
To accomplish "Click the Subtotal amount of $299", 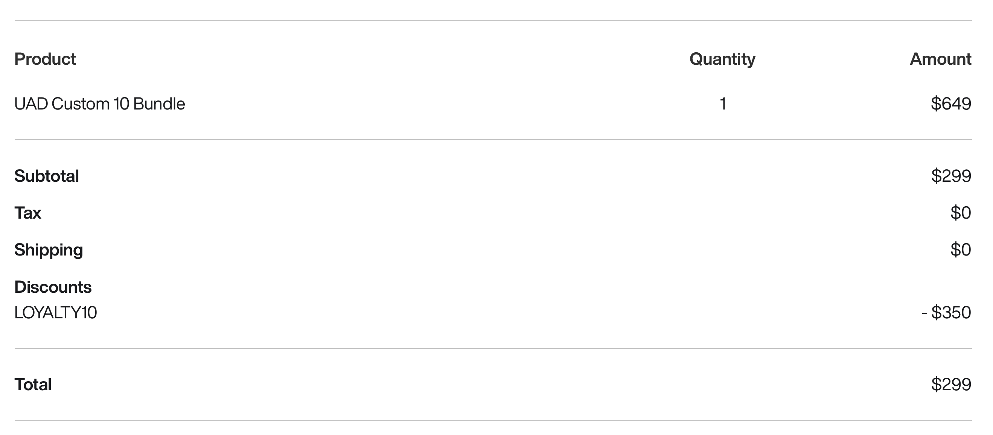I will pos(950,176).
